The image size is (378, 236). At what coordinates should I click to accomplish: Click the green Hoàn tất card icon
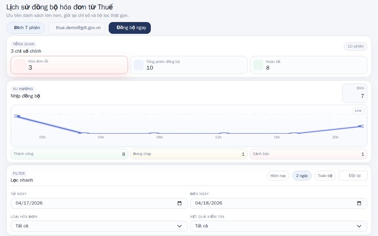click(x=258, y=65)
